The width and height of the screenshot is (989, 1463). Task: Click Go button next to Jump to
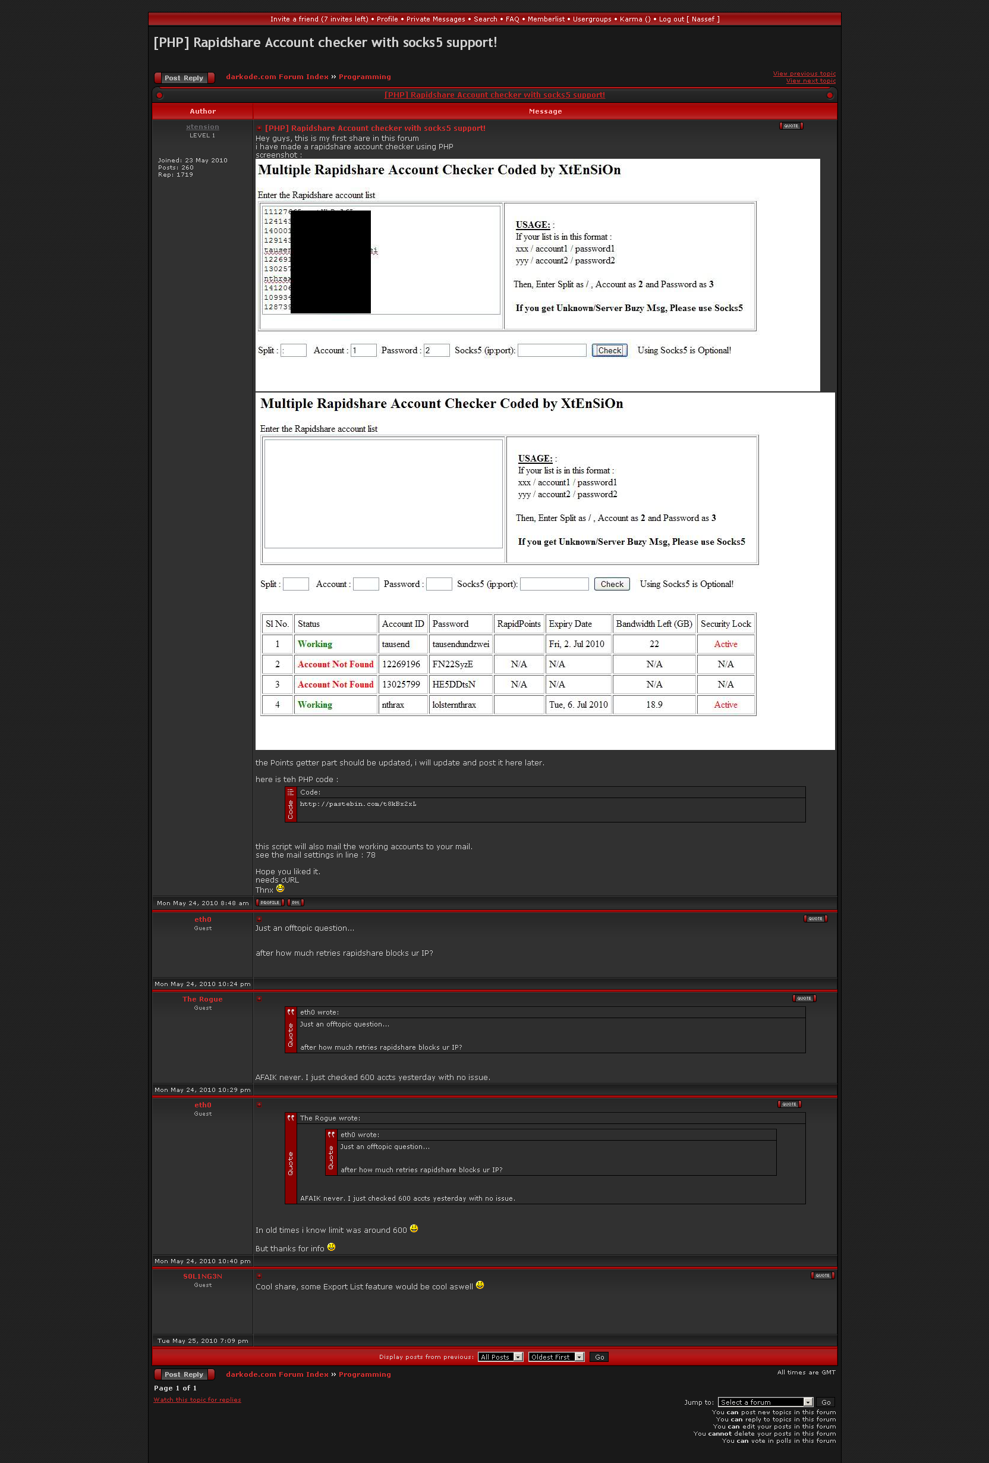(x=826, y=1402)
